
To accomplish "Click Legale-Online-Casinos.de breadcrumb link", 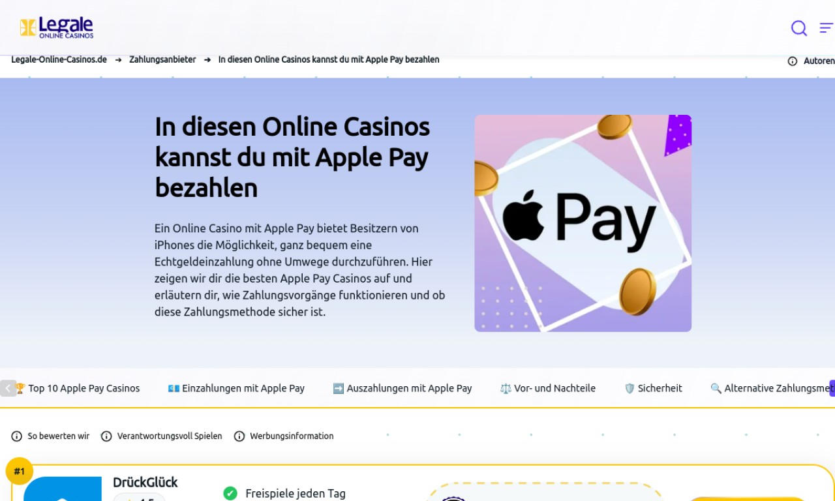I will click(59, 59).
